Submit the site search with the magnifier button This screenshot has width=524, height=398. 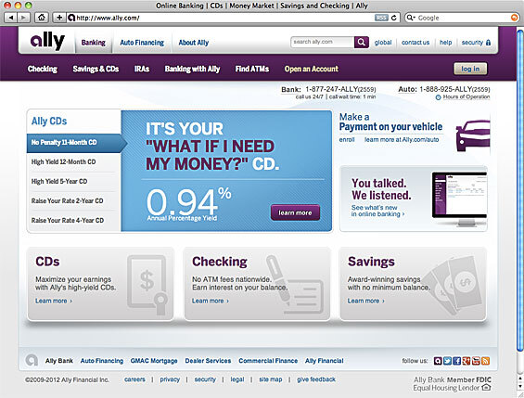click(362, 42)
